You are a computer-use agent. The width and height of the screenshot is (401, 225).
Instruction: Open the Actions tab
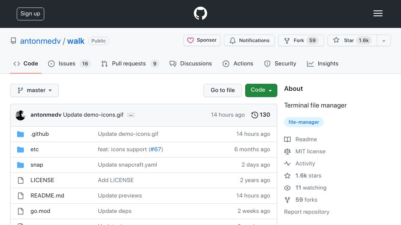tap(238, 63)
